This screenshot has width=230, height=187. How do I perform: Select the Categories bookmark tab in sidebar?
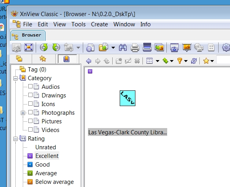click(67, 59)
